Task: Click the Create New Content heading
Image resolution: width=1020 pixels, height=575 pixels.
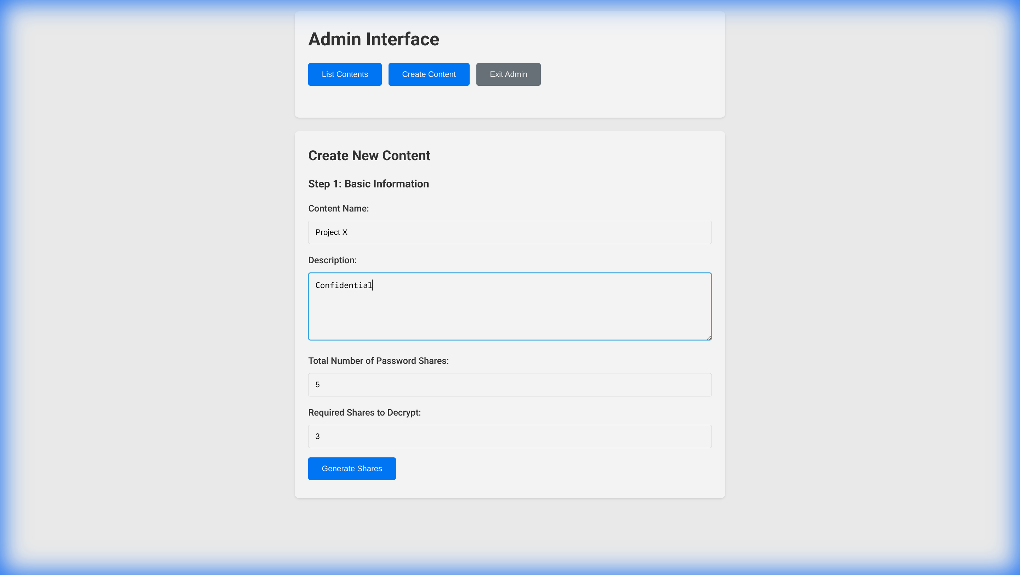Action: (x=369, y=156)
